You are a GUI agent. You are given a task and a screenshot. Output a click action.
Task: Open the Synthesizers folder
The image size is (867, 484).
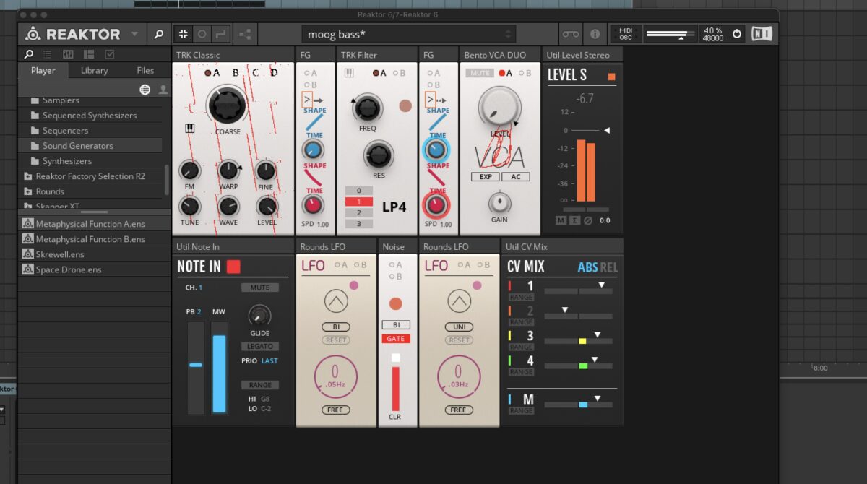pyautogui.click(x=66, y=160)
